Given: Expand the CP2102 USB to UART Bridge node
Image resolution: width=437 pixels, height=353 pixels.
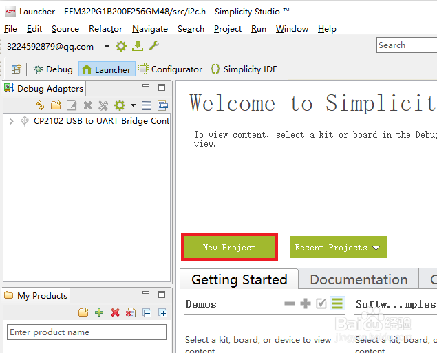Looking at the screenshot, I should 12,121.
